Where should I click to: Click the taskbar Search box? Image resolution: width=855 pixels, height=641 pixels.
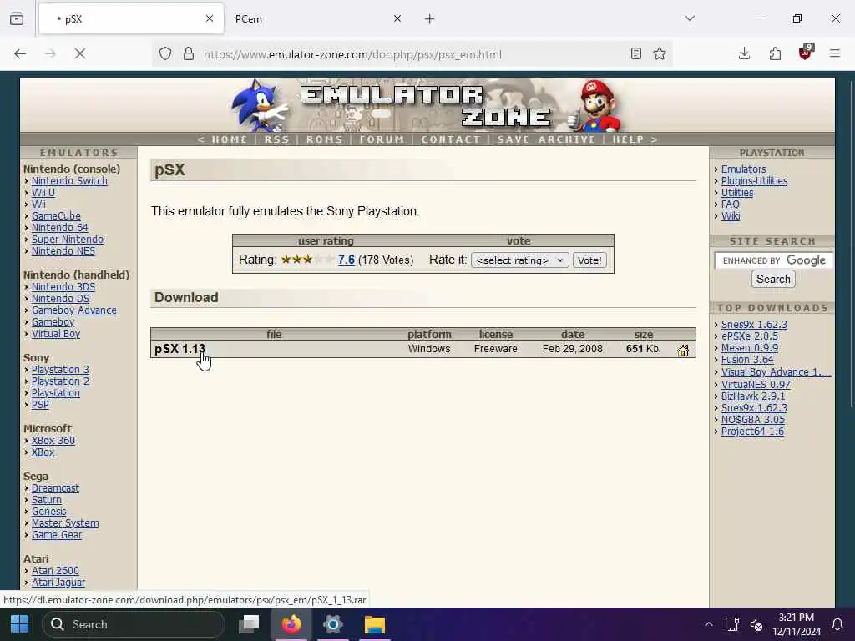134,624
